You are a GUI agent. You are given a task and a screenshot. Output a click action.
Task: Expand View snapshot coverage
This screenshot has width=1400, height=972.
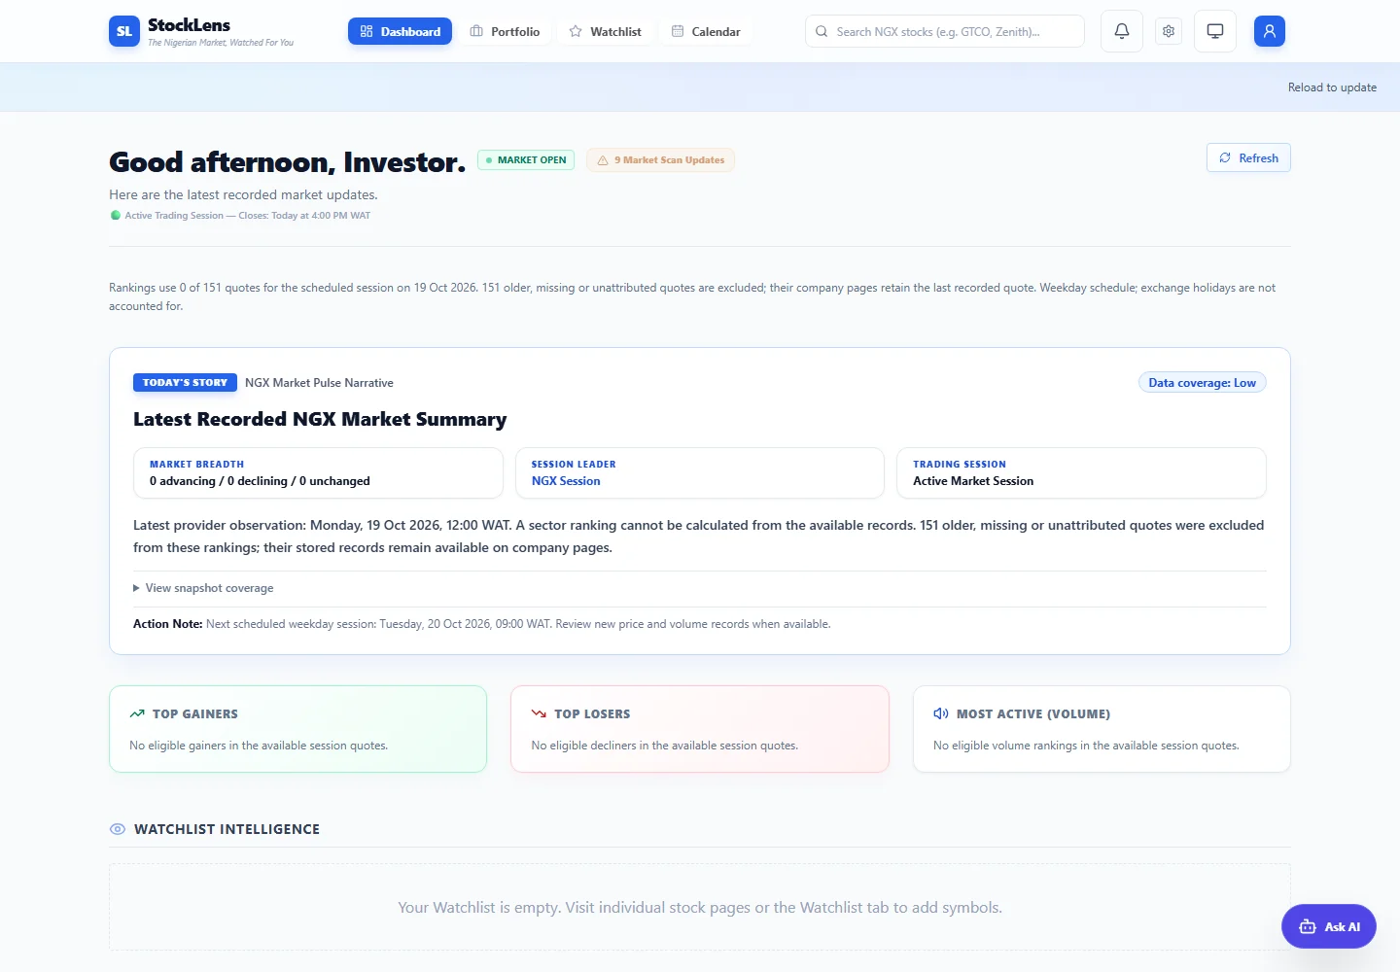click(x=203, y=588)
